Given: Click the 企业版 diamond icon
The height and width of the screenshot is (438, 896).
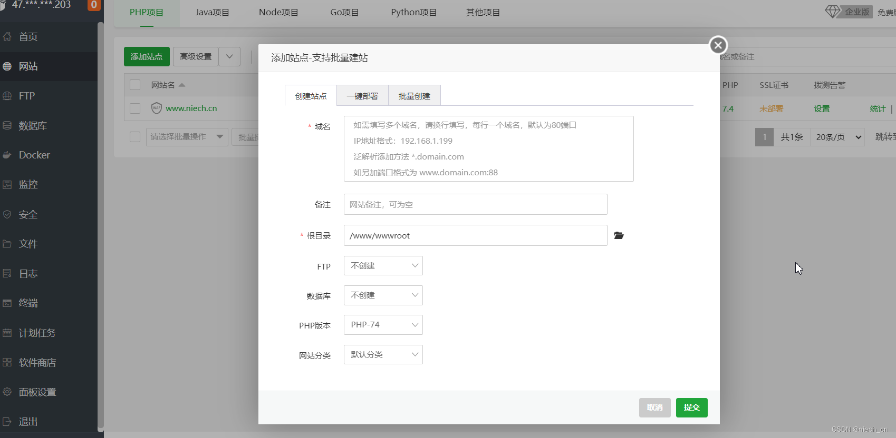Looking at the screenshot, I should pyautogui.click(x=833, y=12).
